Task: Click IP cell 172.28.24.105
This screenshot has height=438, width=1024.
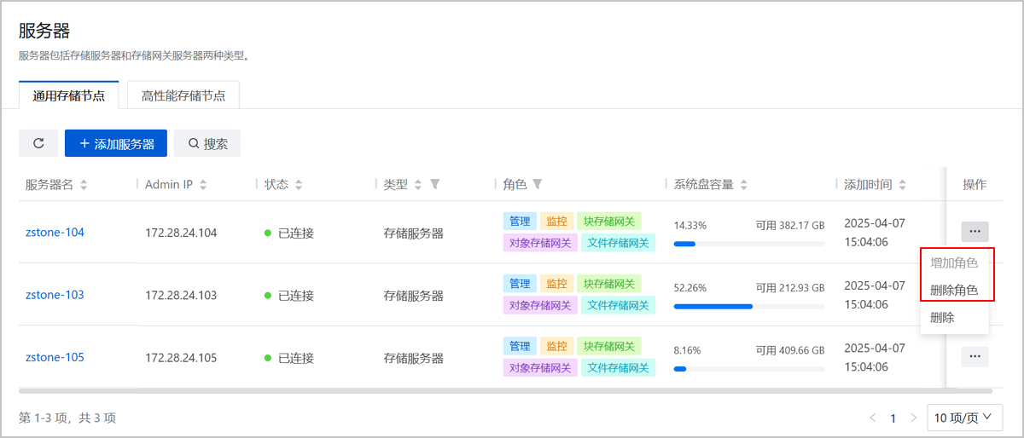Action: click(x=181, y=358)
